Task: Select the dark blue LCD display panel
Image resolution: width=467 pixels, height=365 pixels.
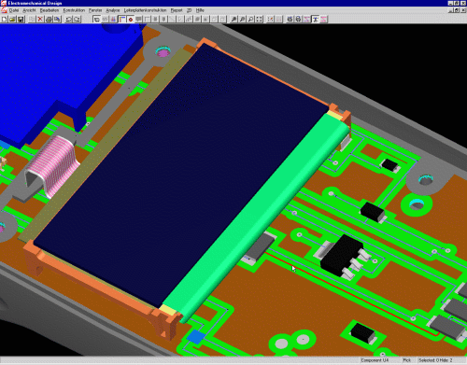Action: [180, 175]
